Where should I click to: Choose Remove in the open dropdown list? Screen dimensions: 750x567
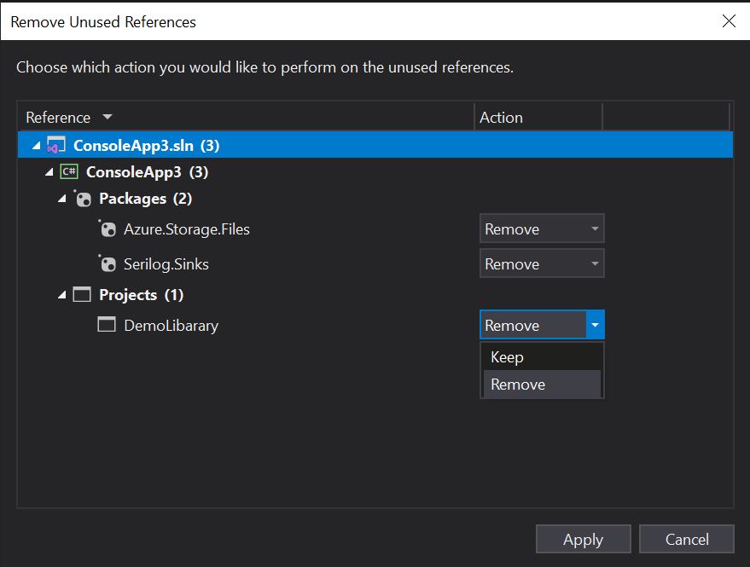[x=518, y=384]
